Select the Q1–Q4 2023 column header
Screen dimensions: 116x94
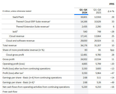[x=97, y=11]
